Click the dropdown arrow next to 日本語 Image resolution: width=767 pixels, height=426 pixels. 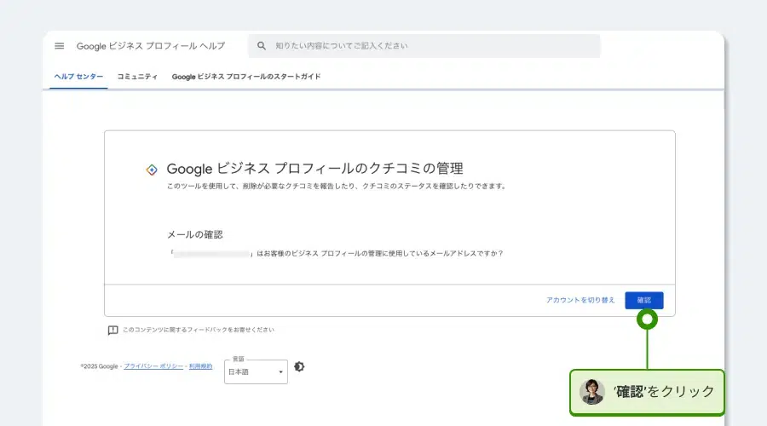[280, 373]
